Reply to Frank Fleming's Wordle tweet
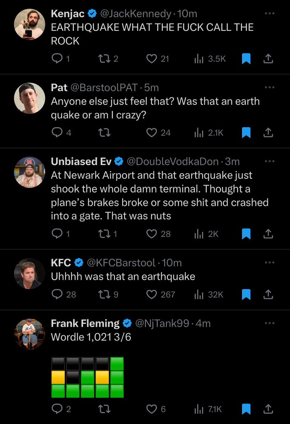 click(57, 409)
